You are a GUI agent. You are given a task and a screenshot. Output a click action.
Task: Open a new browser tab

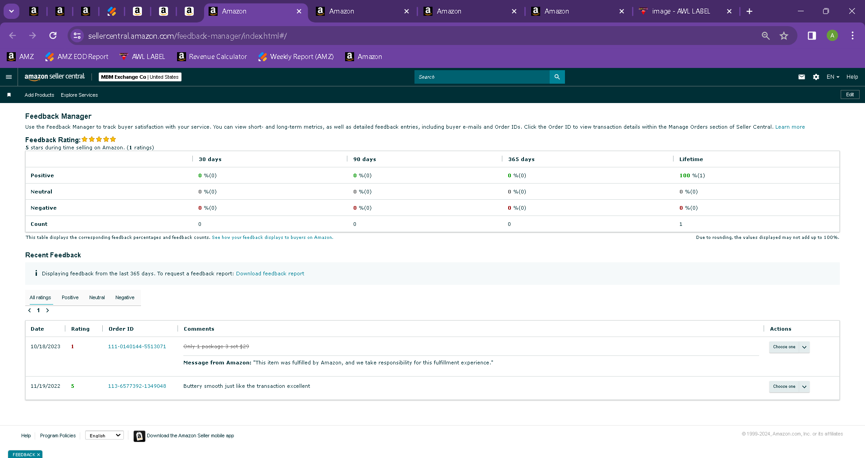(749, 11)
